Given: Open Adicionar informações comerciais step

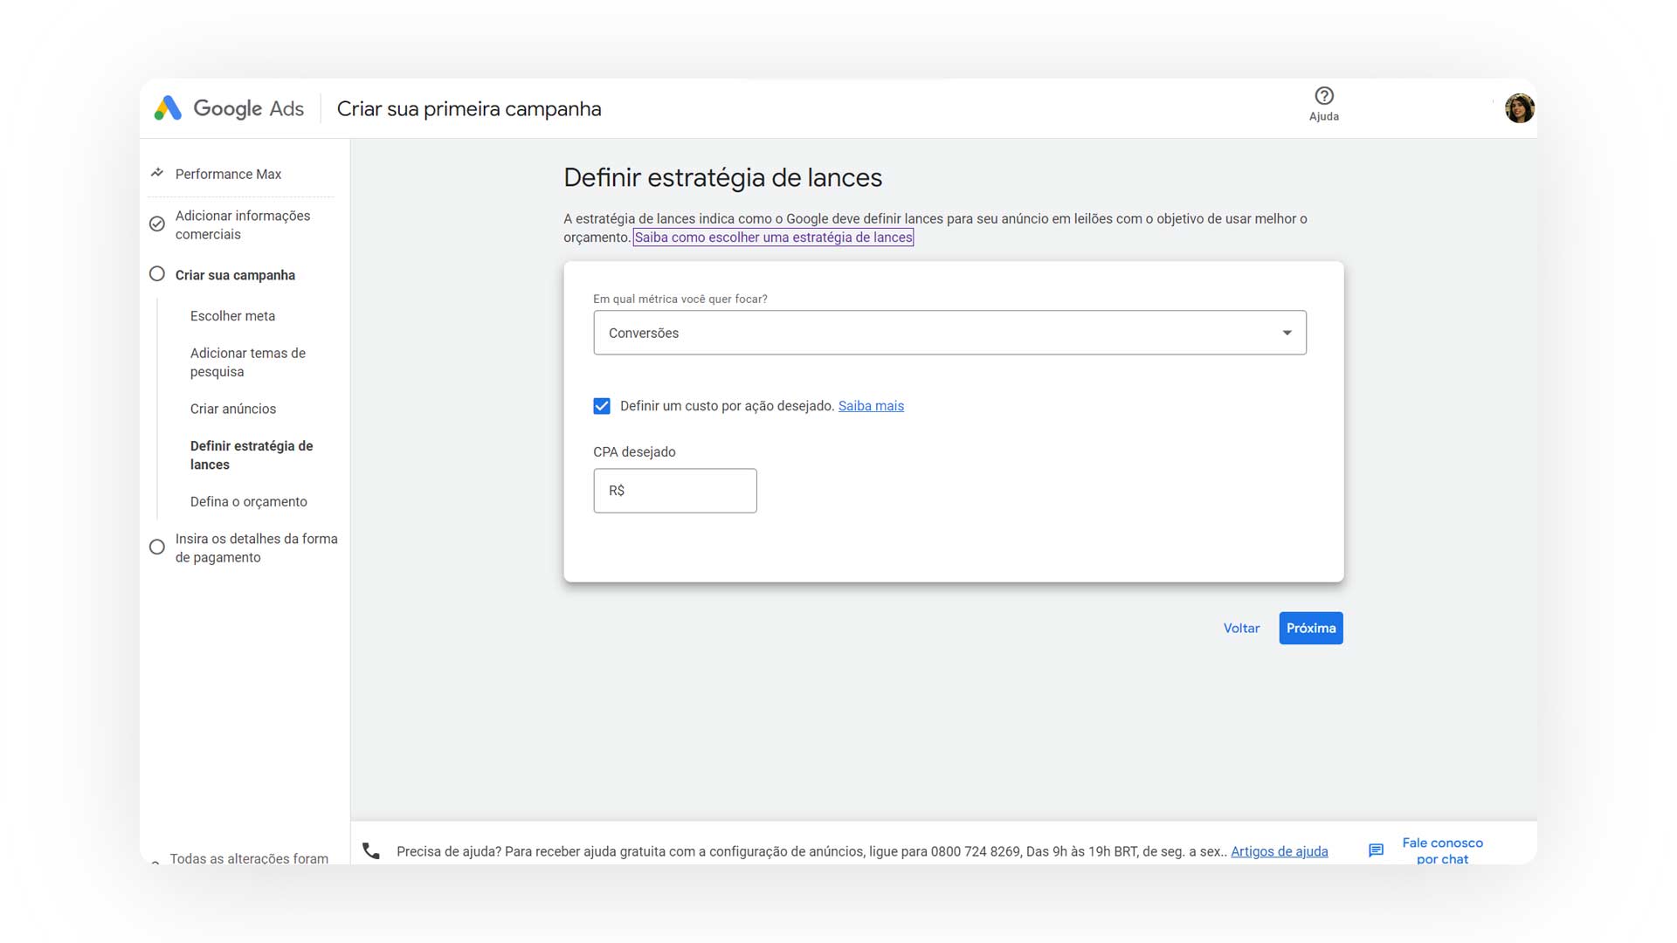Looking at the screenshot, I should point(243,224).
